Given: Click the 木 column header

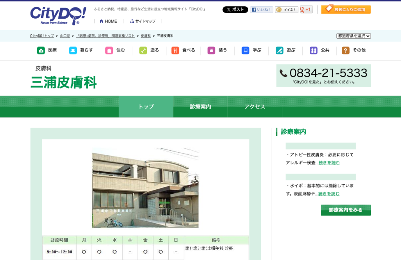Looking at the screenshot, I should tap(130, 240).
